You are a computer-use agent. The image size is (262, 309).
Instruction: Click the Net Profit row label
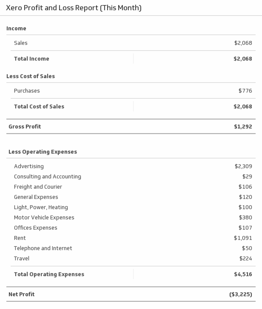(x=22, y=294)
